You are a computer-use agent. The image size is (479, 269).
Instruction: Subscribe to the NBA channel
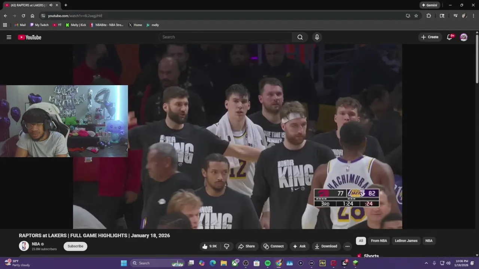[75, 246]
